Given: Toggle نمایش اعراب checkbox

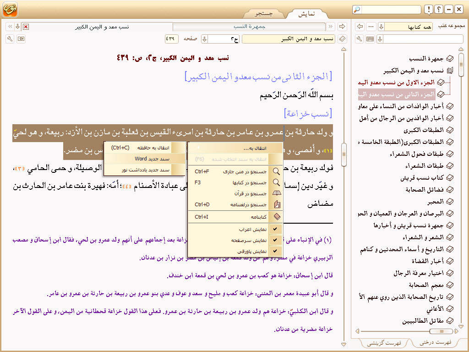Looking at the screenshot, I should (275, 229).
